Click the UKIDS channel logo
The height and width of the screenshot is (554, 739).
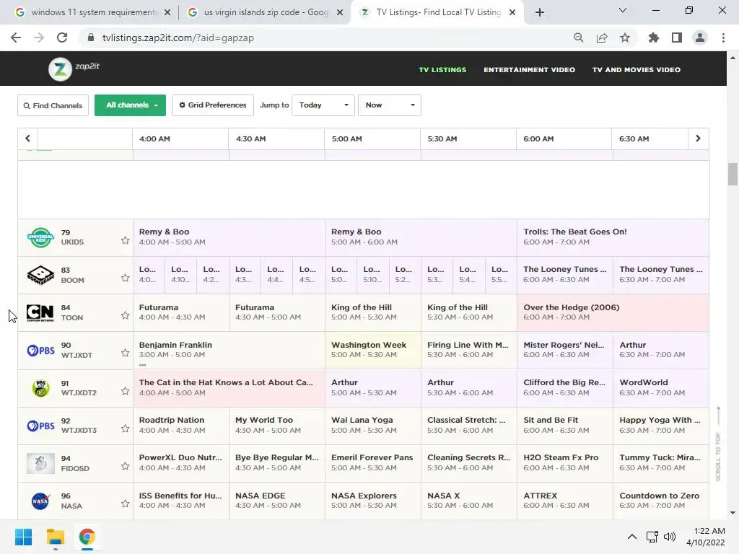(x=40, y=237)
